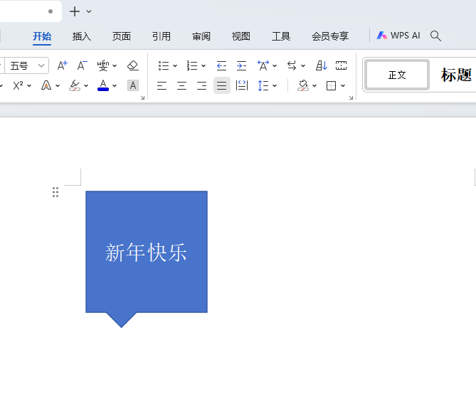The height and width of the screenshot is (397, 476).
Task: Switch to 插入 tab
Action: (82, 36)
